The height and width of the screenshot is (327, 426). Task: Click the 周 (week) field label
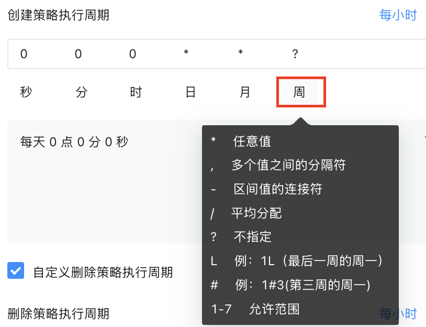click(300, 93)
